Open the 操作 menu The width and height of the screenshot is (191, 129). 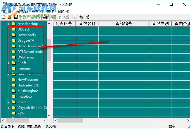click(x=50, y=11)
